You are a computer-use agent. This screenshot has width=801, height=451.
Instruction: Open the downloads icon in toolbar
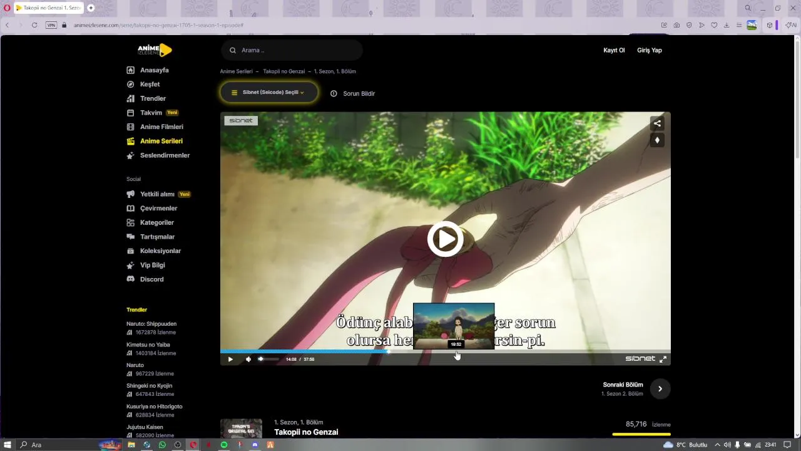click(x=727, y=25)
